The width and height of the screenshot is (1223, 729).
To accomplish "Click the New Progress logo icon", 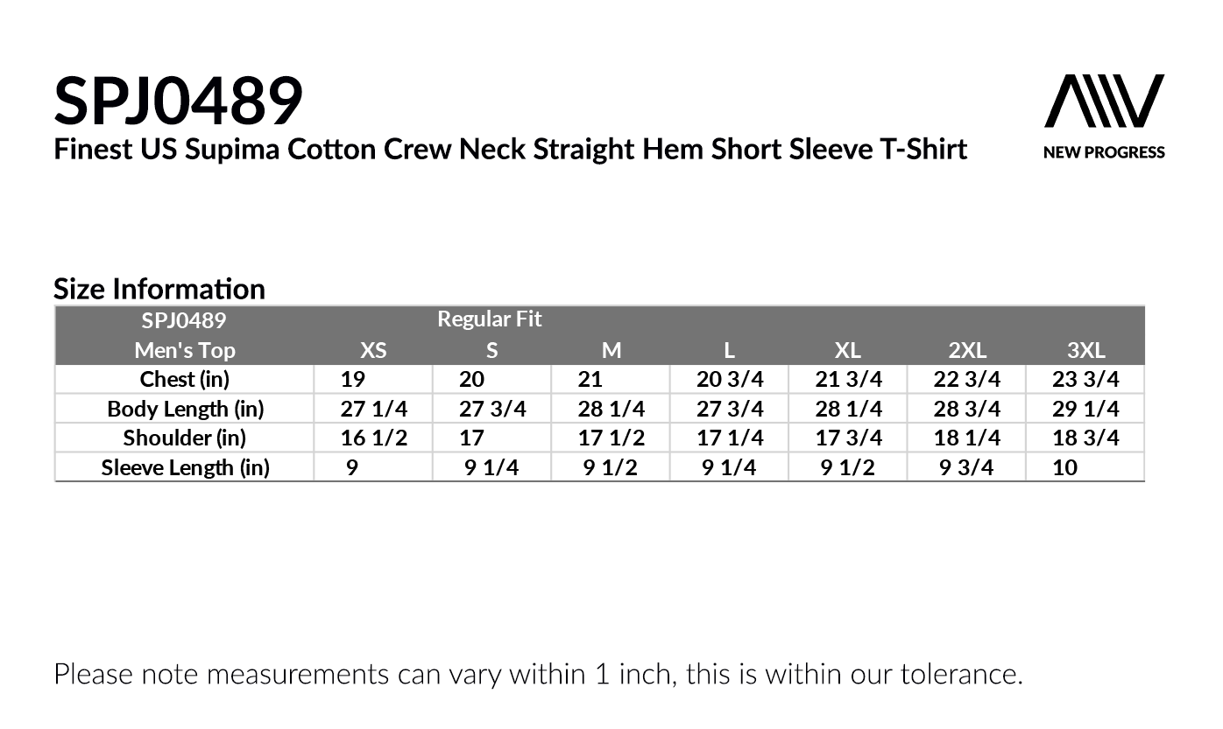I will tap(1104, 102).
